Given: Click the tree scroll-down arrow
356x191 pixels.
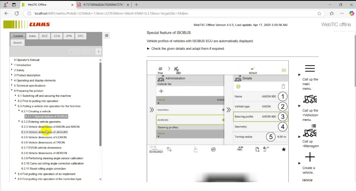Looking at the screenshot, I should [x=100, y=179].
